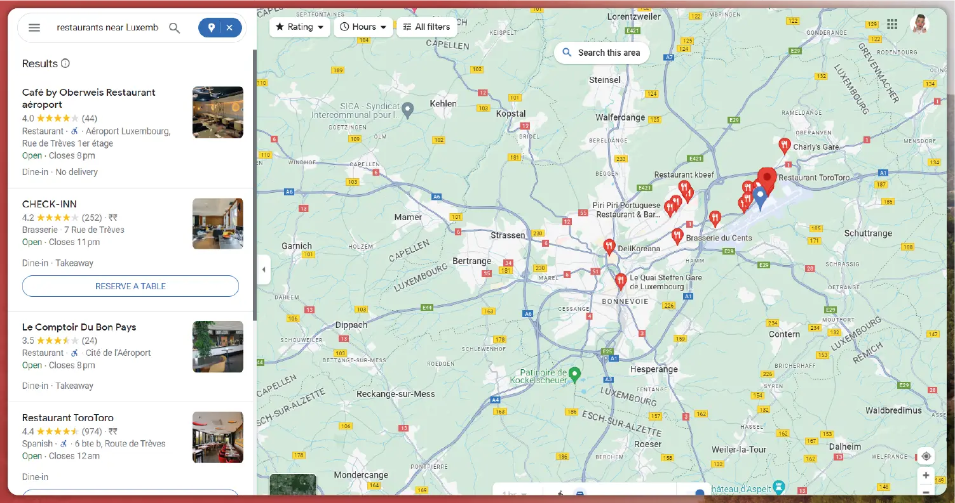This screenshot has height=503, width=955.
Task: Open the Google apps grid
Action: tap(892, 24)
